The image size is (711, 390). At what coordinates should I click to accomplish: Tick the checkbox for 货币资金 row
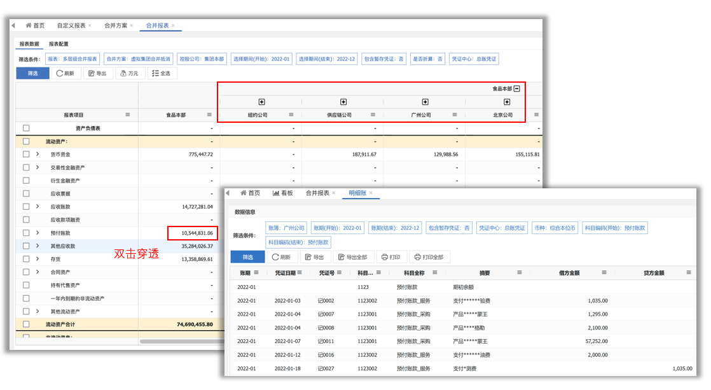pos(26,154)
